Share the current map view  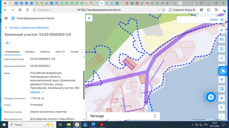point(221,58)
